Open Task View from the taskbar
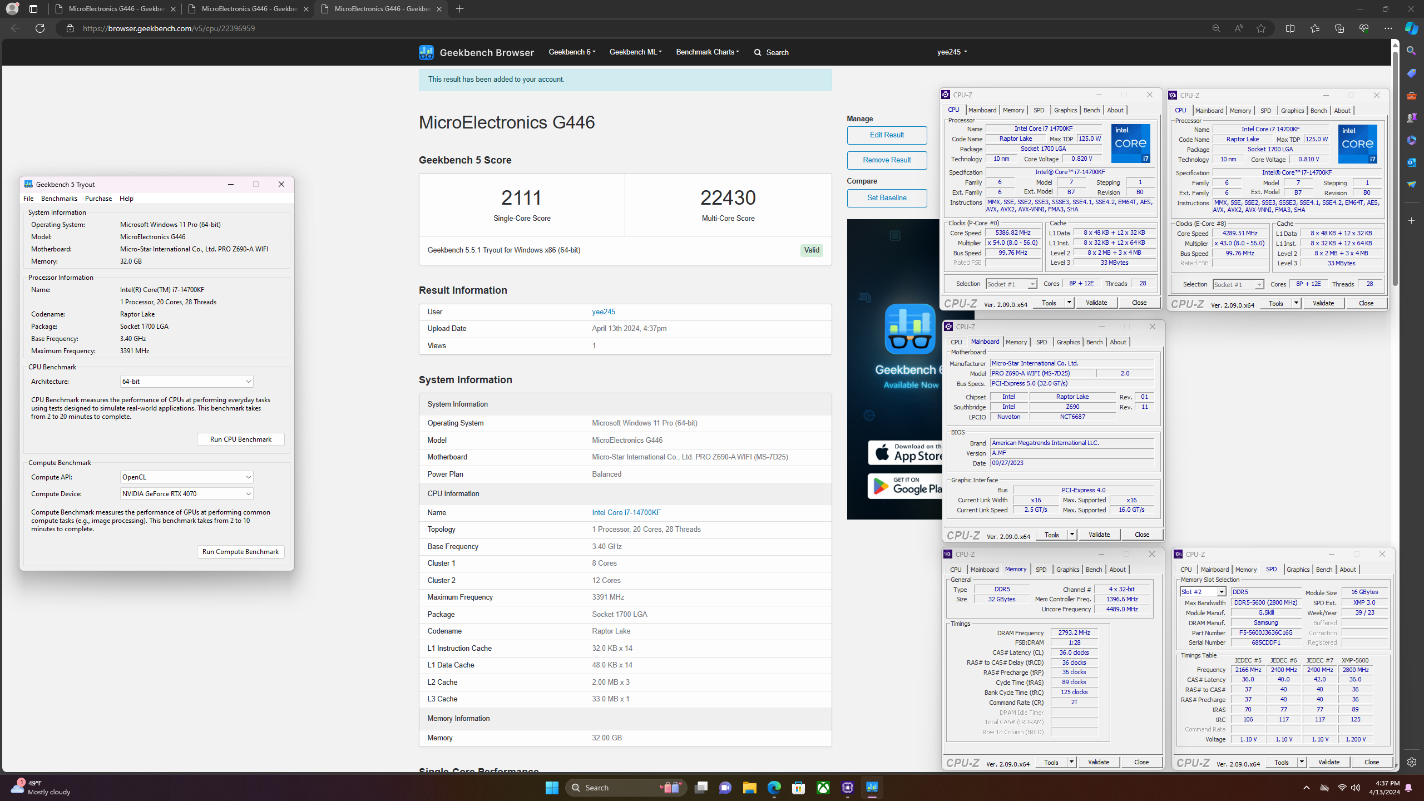Screen dimensions: 1424x801 pos(701,788)
